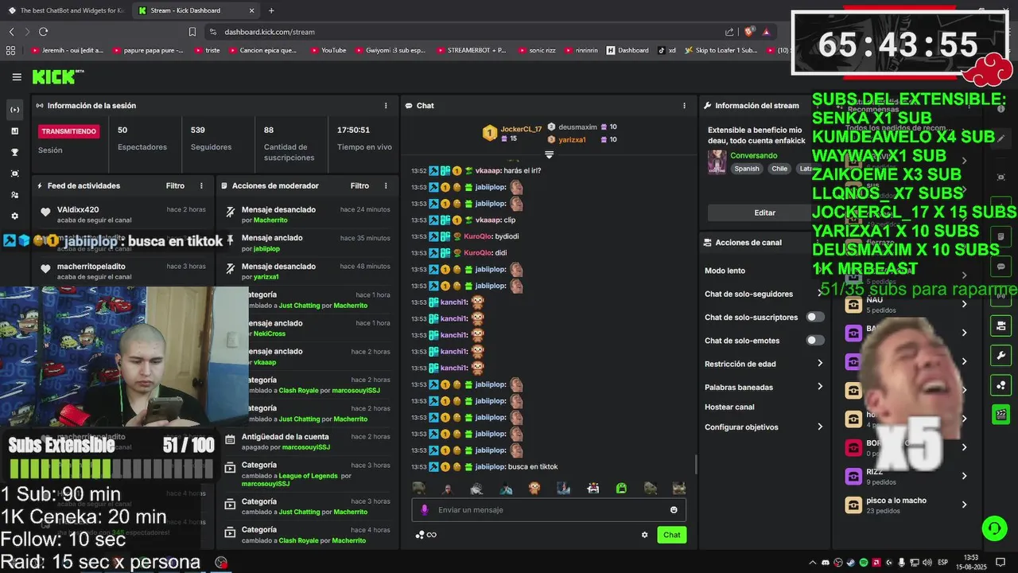The width and height of the screenshot is (1018, 573).
Task: Click the Editar button
Action: 764,212
